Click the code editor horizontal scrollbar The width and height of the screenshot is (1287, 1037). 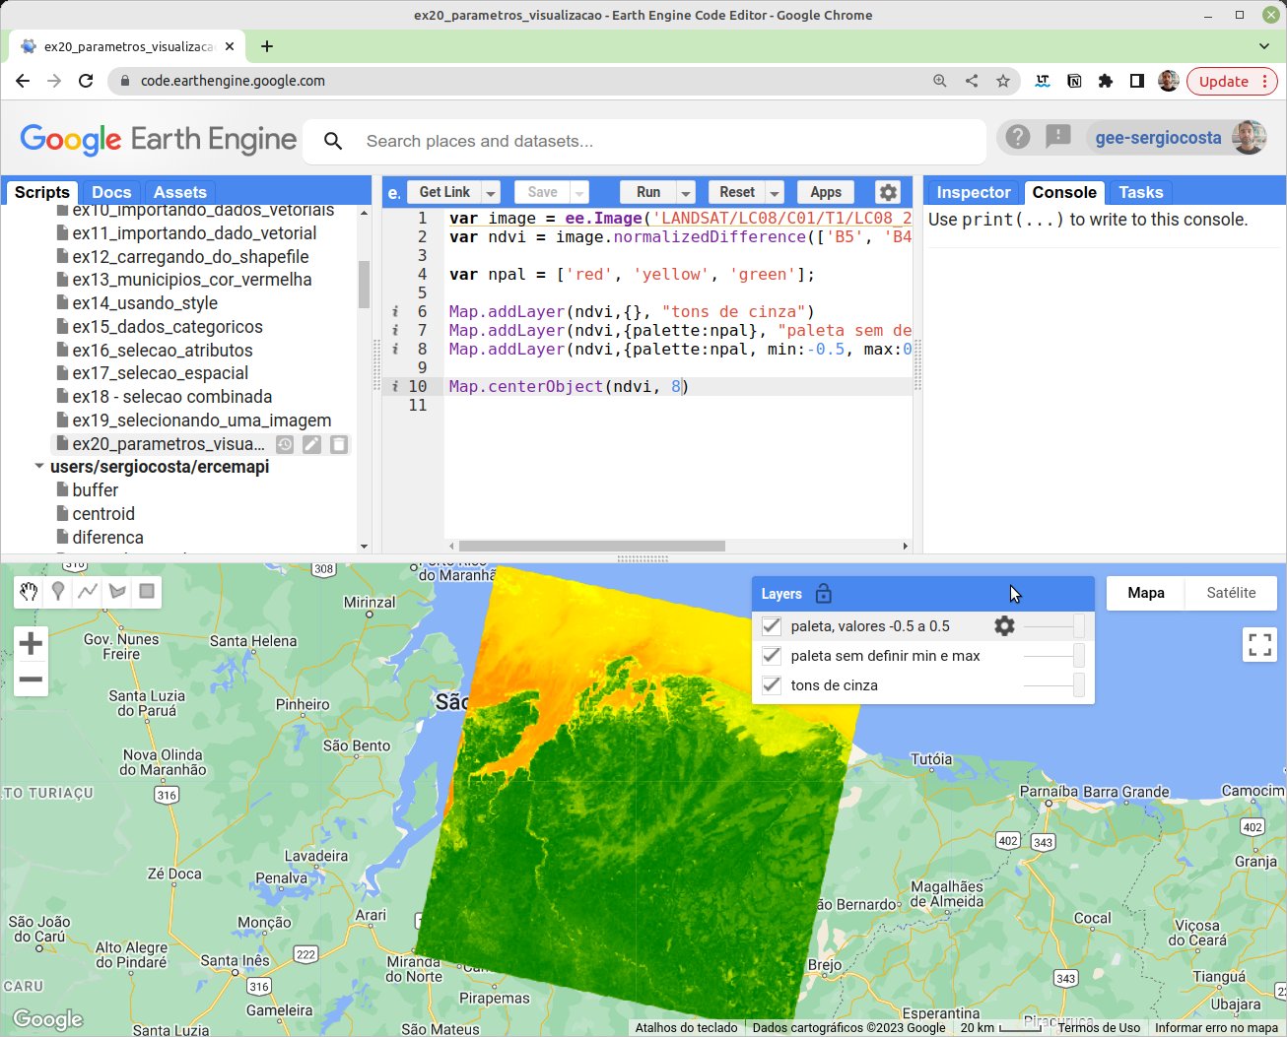point(591,546)
